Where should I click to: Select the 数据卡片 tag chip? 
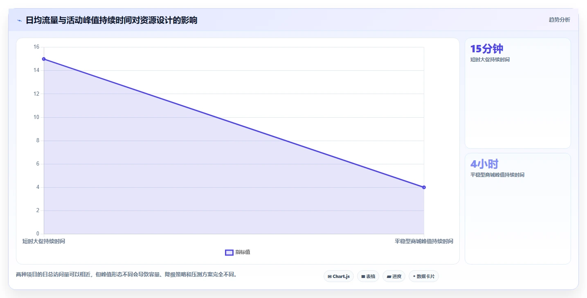point(424,276)
